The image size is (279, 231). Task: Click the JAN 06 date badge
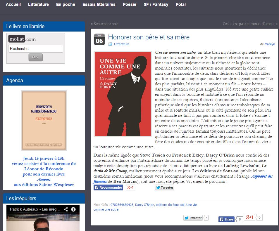pos(99,39)
